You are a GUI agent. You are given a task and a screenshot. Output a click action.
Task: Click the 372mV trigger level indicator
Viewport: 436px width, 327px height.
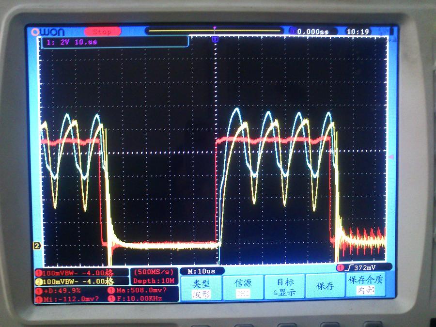[x=361, y=267]
